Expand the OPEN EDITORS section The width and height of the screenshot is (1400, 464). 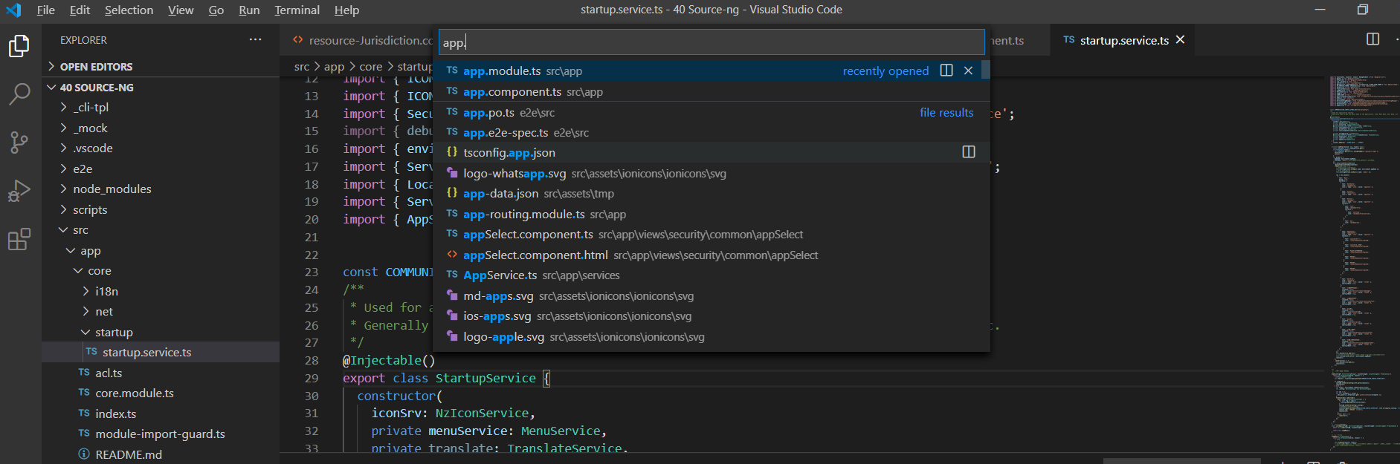pyautogui.click(x=96, y=67)
